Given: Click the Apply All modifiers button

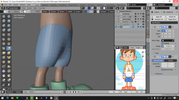Looking at the screenshot, I should [x=157, y=17].
